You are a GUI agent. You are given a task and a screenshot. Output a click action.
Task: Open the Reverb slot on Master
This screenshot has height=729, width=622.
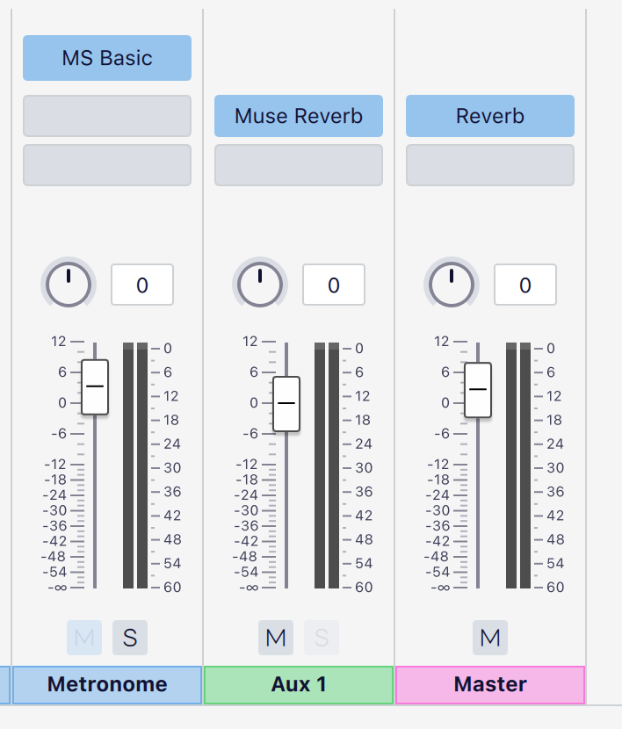489,115
